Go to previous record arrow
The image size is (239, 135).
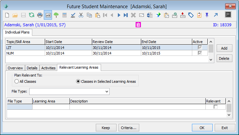[x=112, y=15]
